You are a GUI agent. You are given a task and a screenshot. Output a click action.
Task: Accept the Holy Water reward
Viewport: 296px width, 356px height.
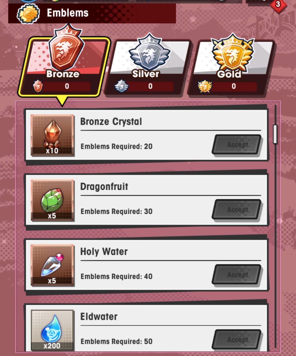[x=237, y=275]
